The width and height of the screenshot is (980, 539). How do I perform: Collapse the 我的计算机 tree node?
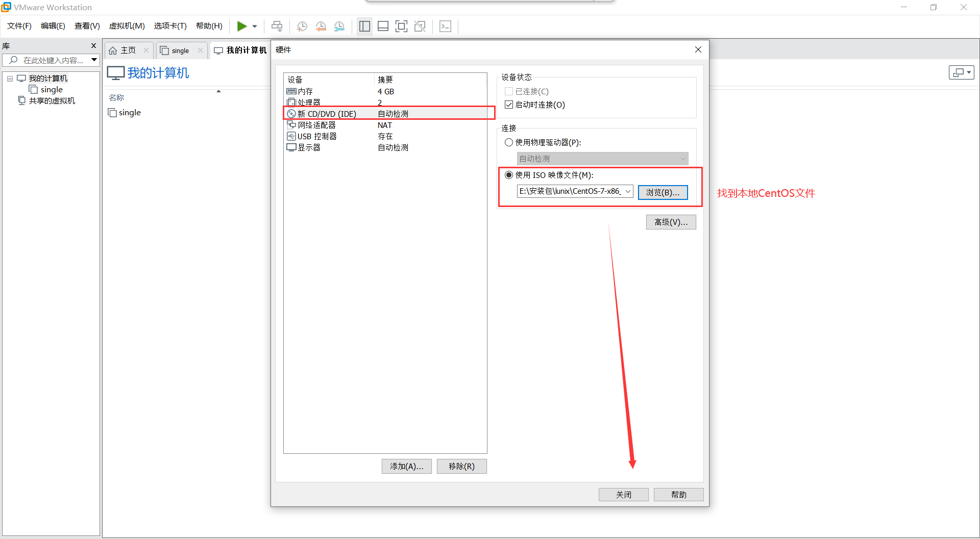[10, 79]
